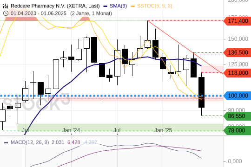This screenshot has height=167, width=251.
Task: Click the MACD legend line marker
Action: 6,142
